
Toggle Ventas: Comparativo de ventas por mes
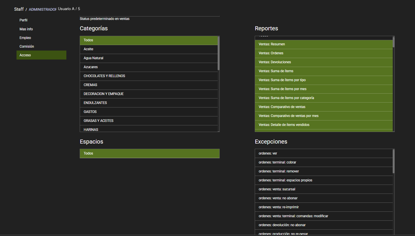tap(324, 116)
